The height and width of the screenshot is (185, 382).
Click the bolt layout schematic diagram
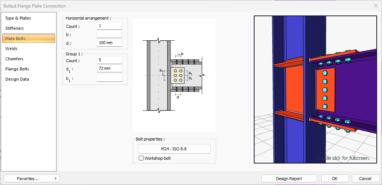point(174,75)
